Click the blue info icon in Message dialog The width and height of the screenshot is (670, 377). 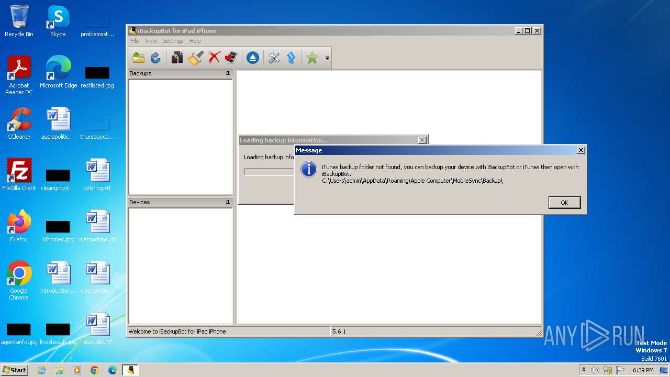[x=309, y=169]
